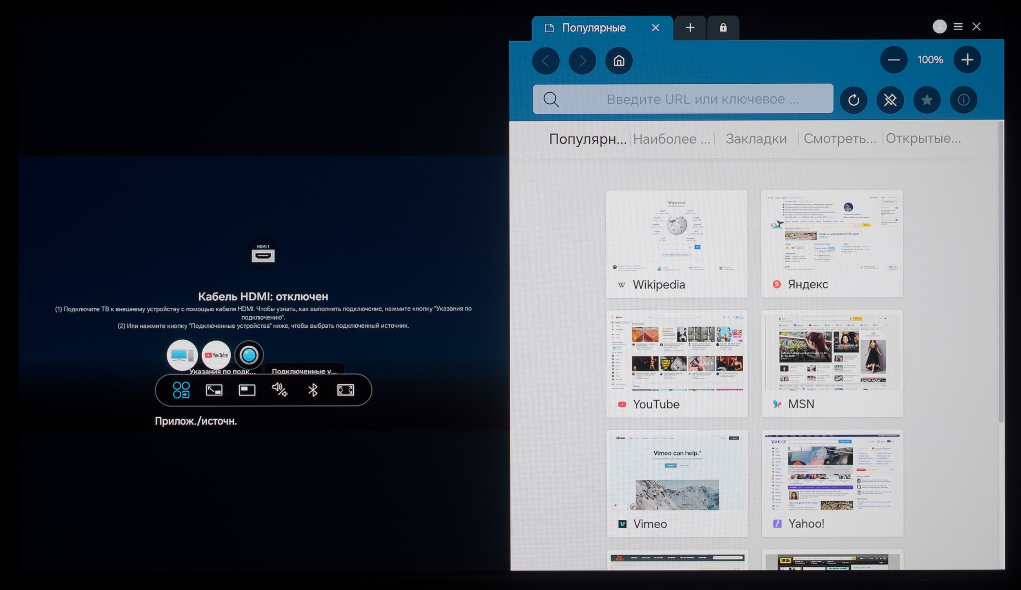The image size is (1021, 590).
Task: Open Bluetooth settings in multi-view bar
Action: coord(313,390)
